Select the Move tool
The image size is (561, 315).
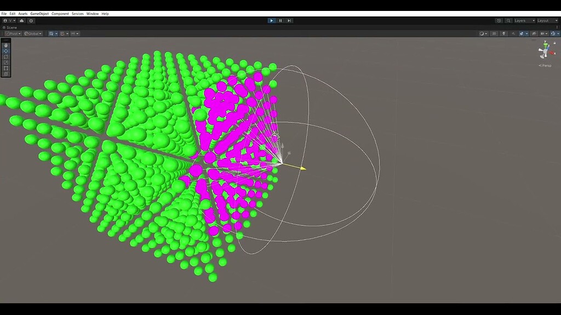click(x=6, y=51)
